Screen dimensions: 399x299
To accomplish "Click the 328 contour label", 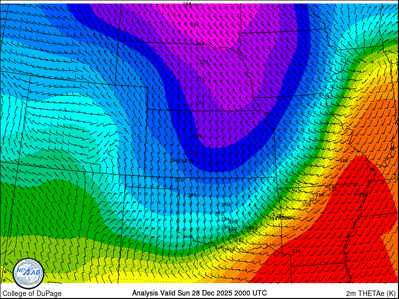I will pyautogui.click(x=320, y=195).
